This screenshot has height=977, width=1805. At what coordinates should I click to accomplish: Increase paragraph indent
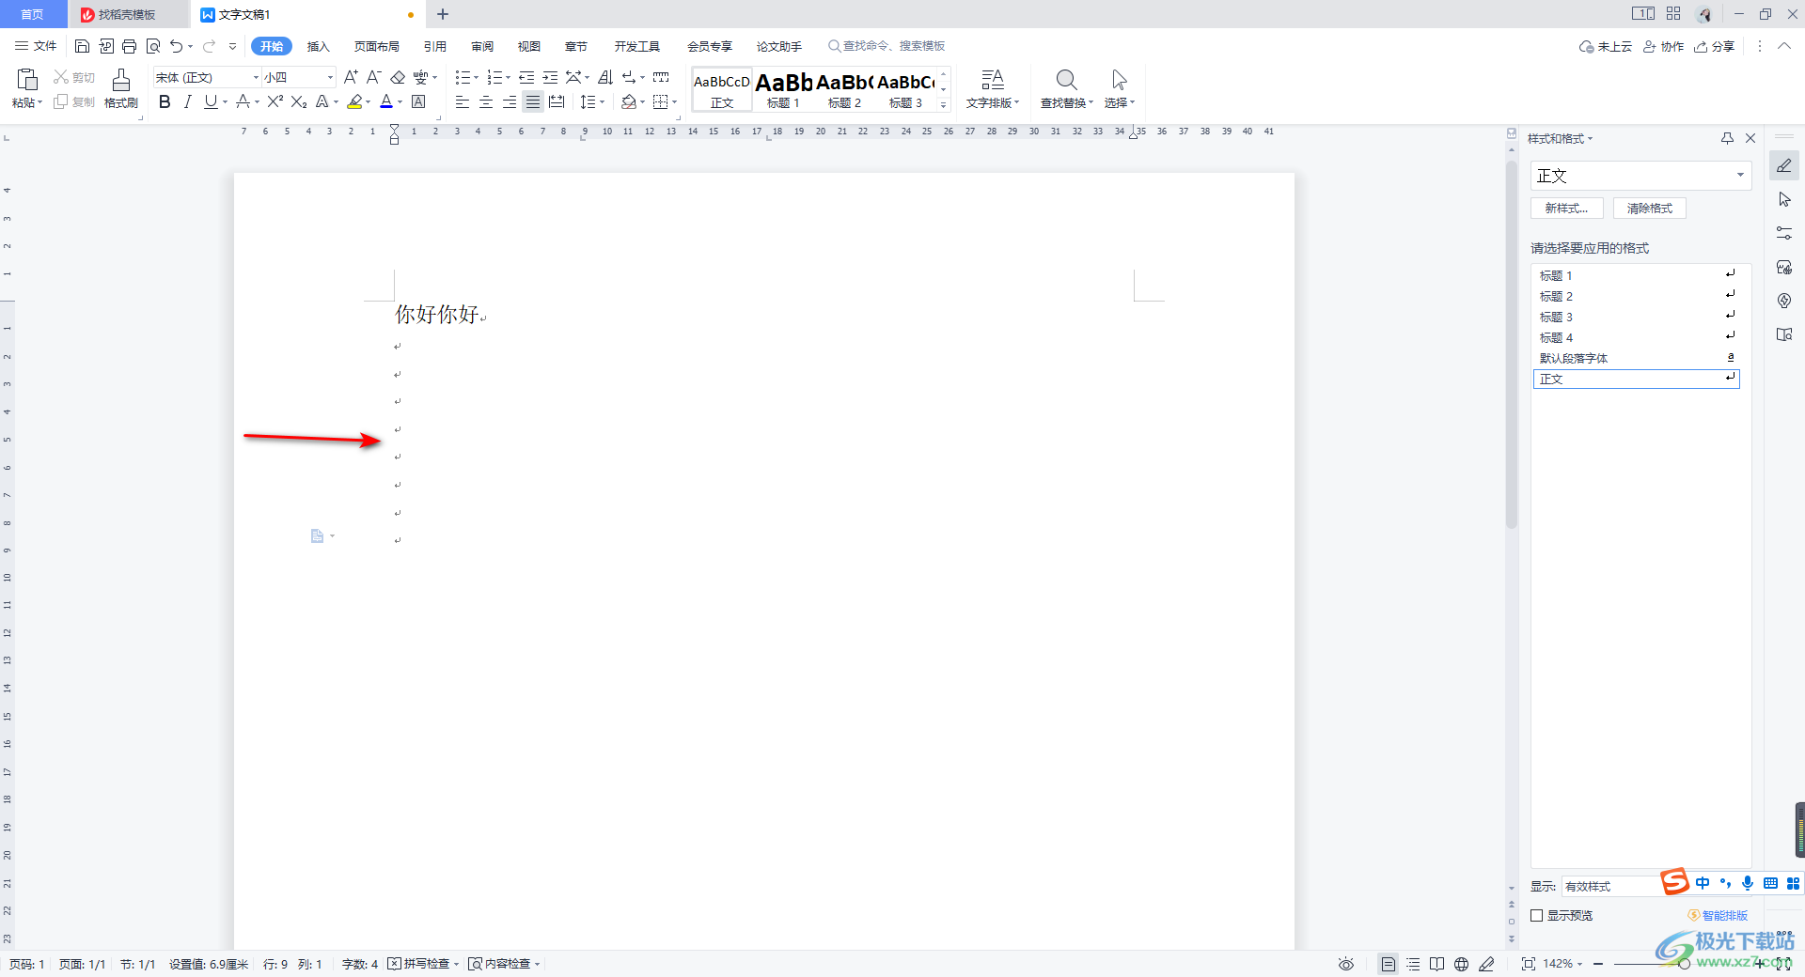coord(550,77)
